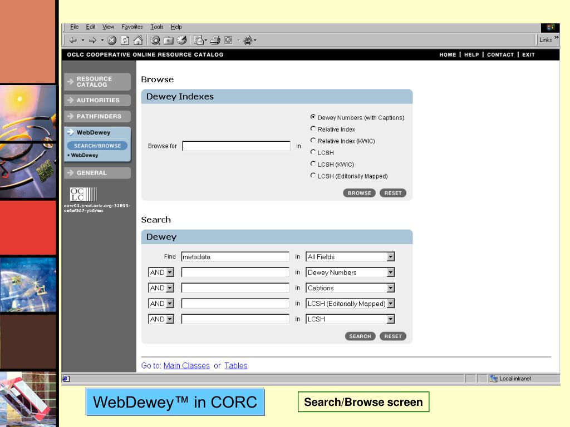This screenshot has height=427, width=570.
Task: Open the View menu
Action: [x=108, y=27]
